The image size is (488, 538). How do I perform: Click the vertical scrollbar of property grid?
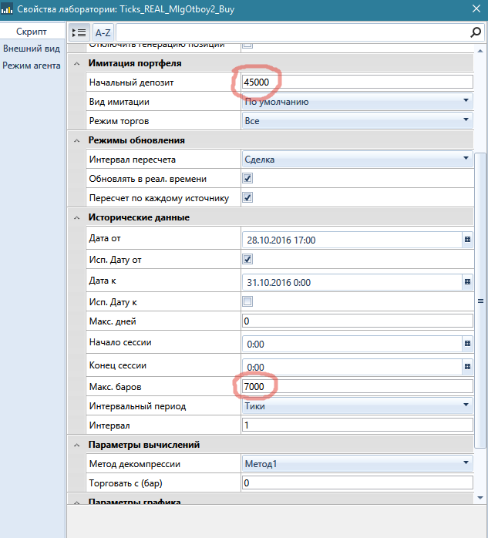click(480, 301)
